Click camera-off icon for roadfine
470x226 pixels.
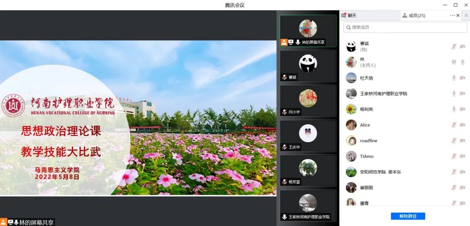coord(462,140)
